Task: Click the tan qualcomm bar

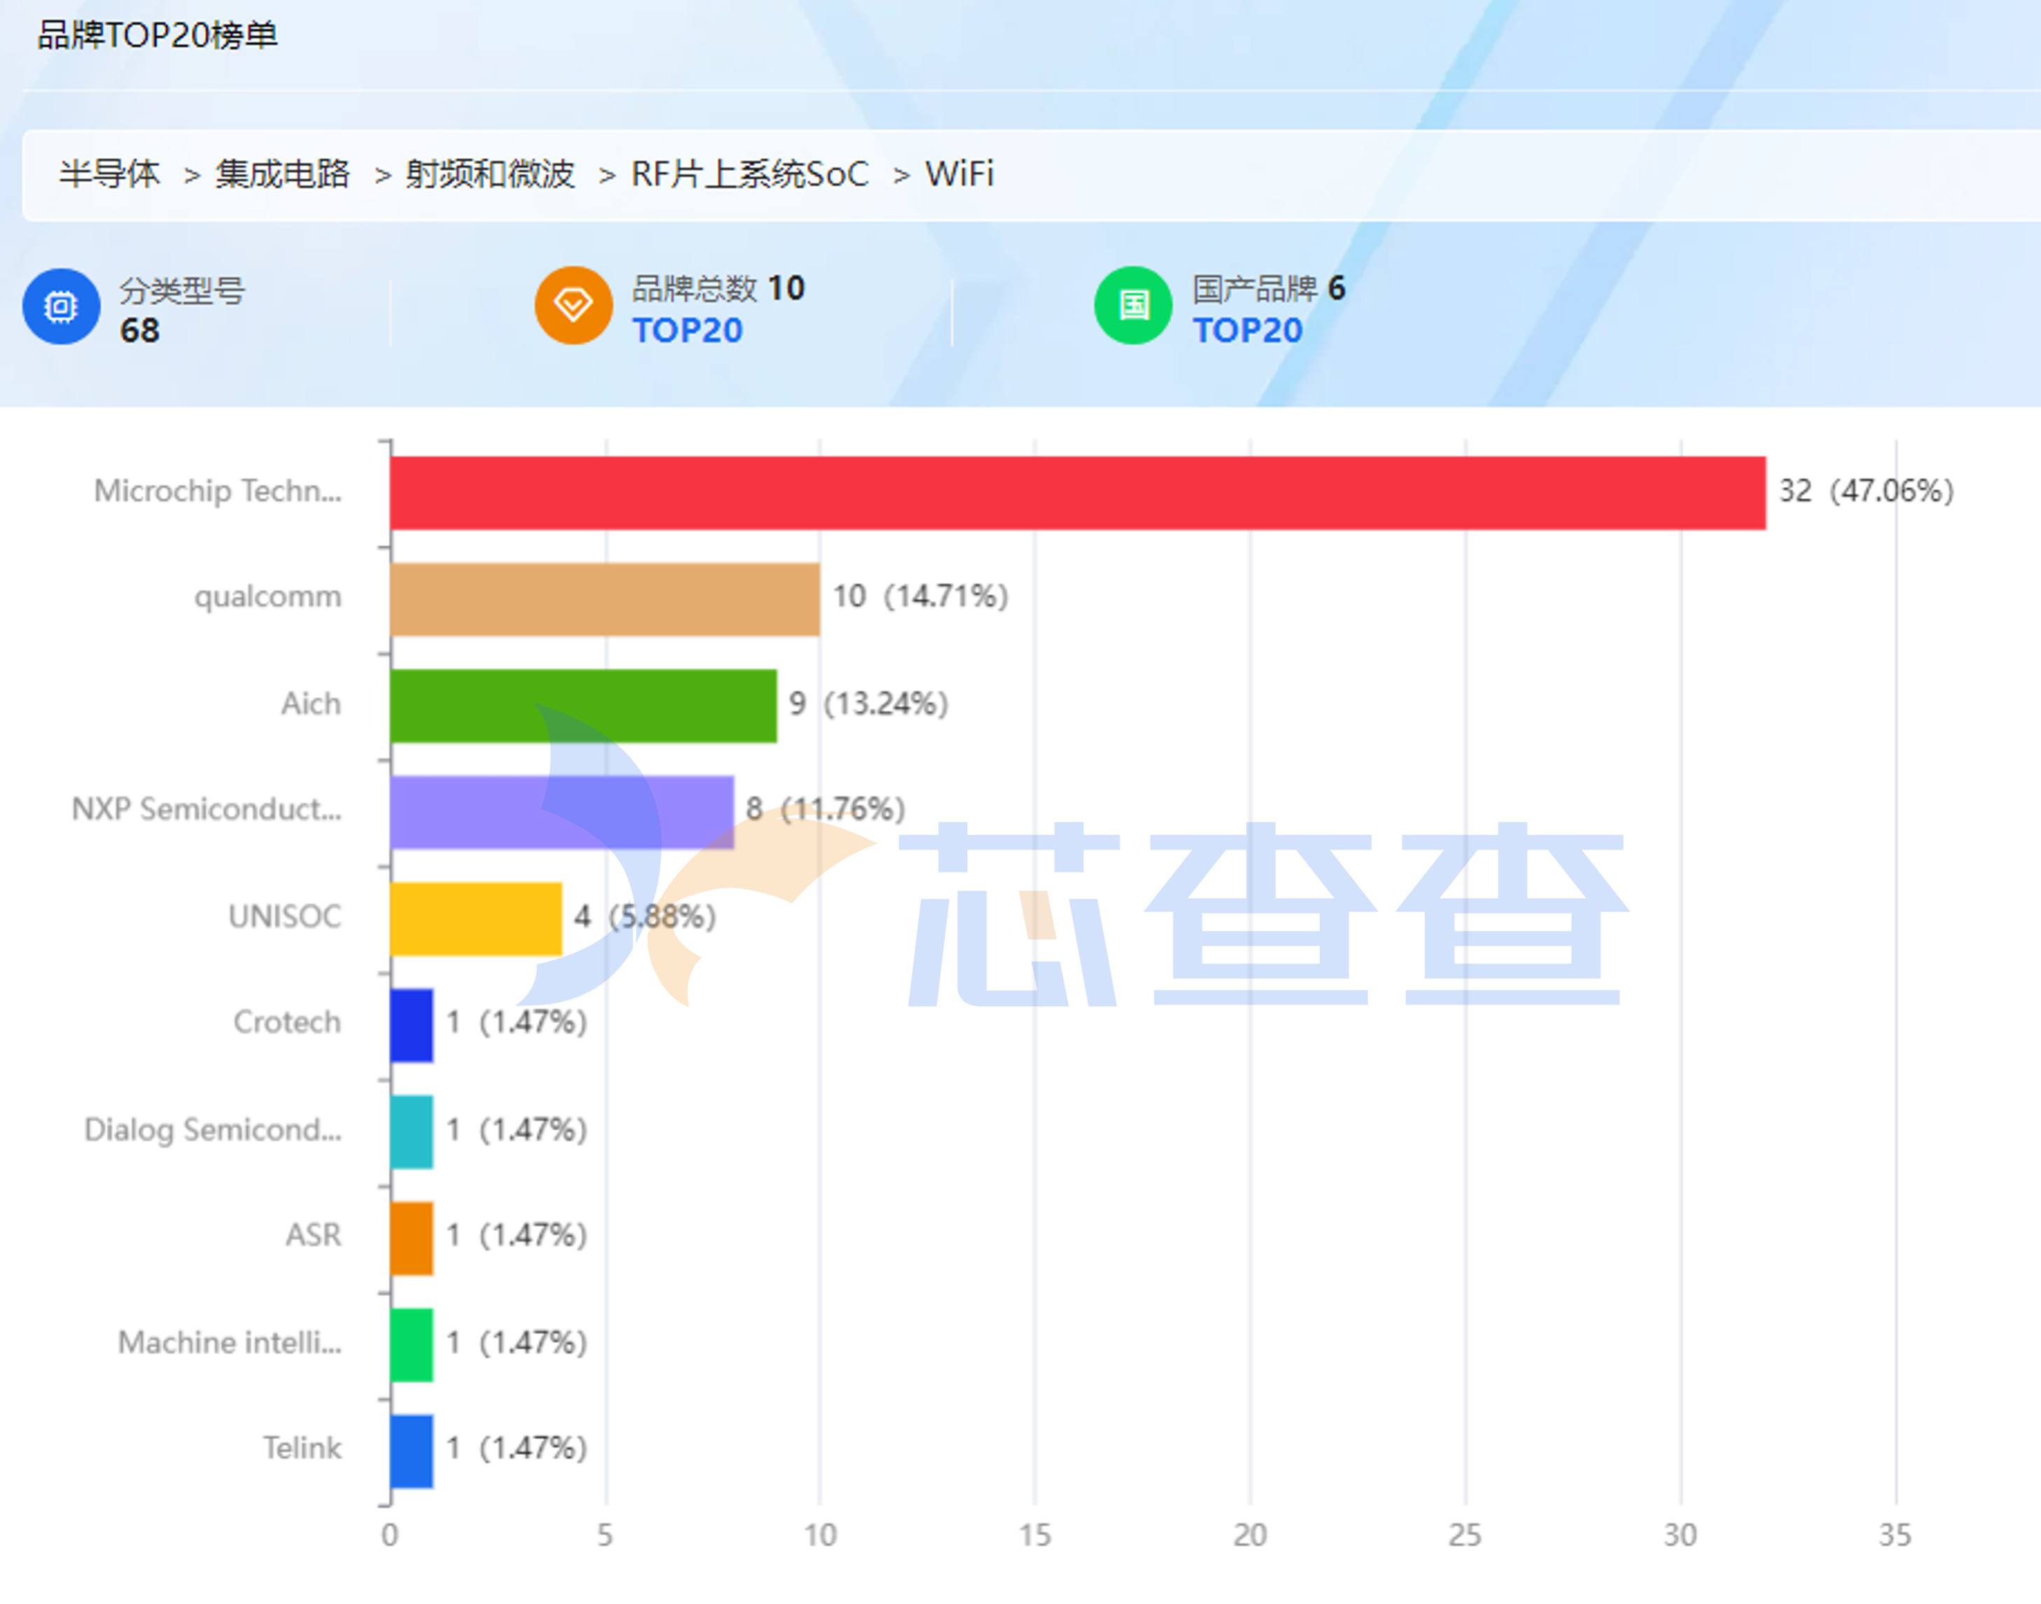Action: (605, 599)
